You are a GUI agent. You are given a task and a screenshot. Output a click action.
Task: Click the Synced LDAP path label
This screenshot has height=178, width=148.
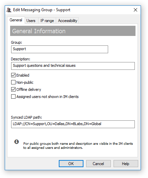26,117
